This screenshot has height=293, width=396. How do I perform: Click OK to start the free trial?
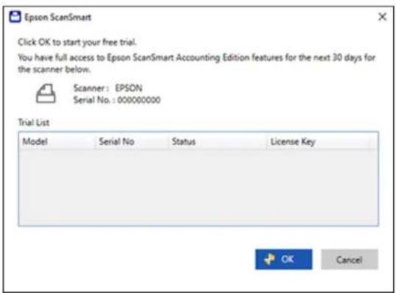coord(284,259)
